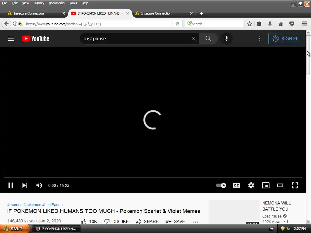Click the insecure lock warning icon

20,24
